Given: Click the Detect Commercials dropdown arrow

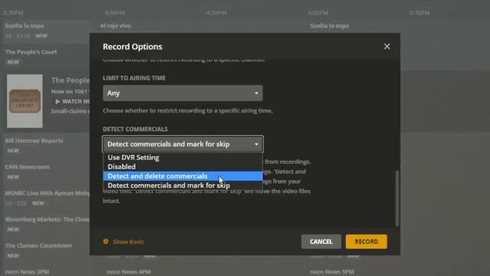Looking at the screenshot, I should pos(256,144).
